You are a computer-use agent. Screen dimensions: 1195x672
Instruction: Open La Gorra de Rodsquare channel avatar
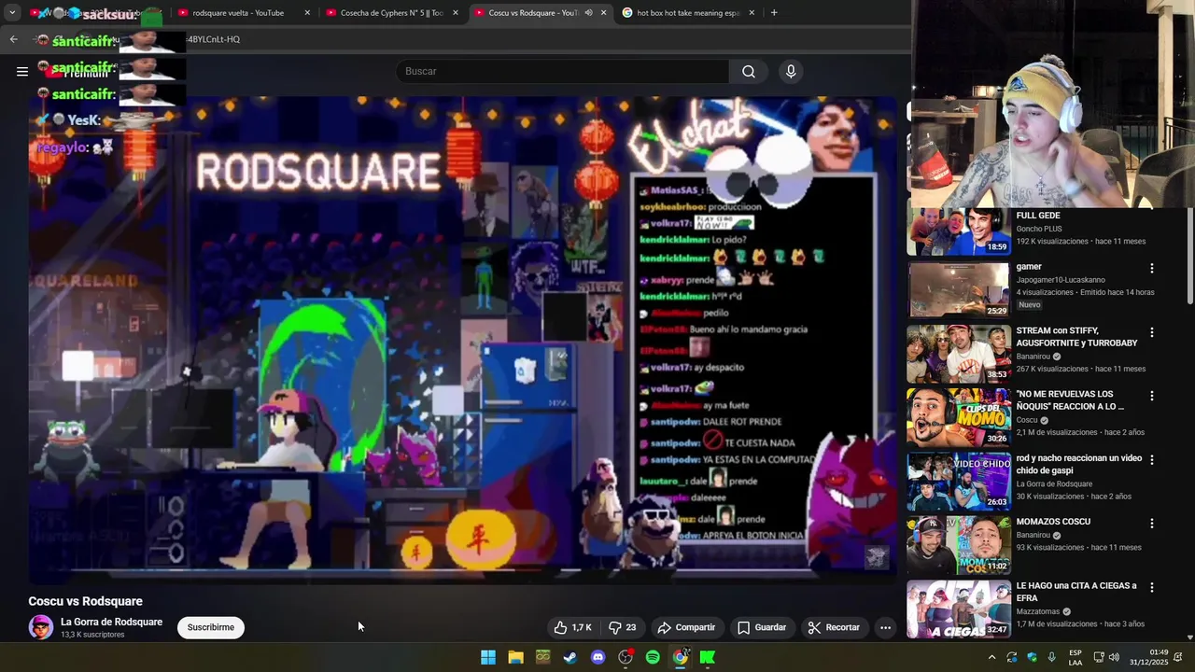tap(41, 627)
